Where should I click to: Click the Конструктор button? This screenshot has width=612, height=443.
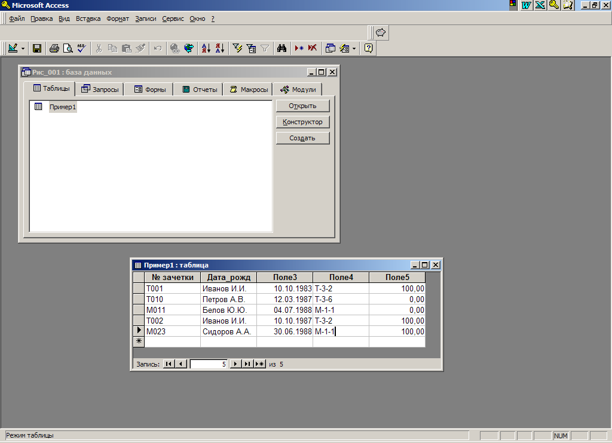[x=302, y=122]
